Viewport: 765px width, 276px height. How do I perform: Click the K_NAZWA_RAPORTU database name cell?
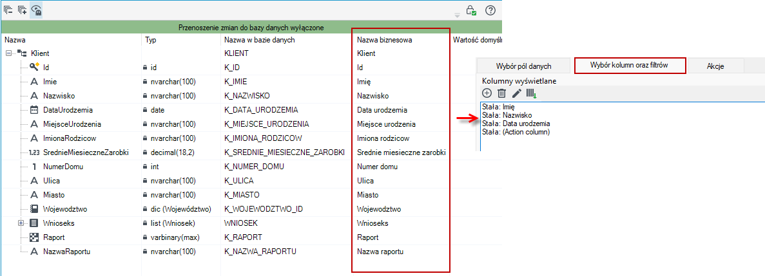tap(260, 252)
